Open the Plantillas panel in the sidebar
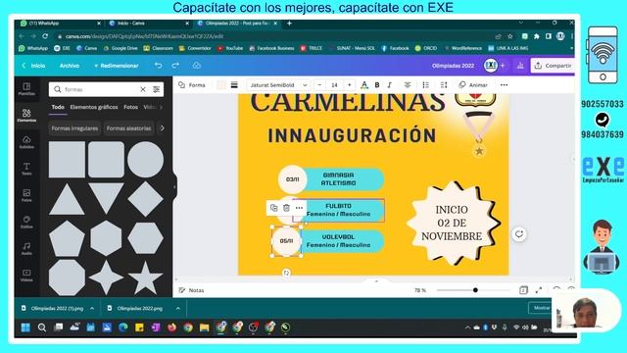The height and width of the screenshot is (353, 627). pyautogui.click(x=26, y=89)
